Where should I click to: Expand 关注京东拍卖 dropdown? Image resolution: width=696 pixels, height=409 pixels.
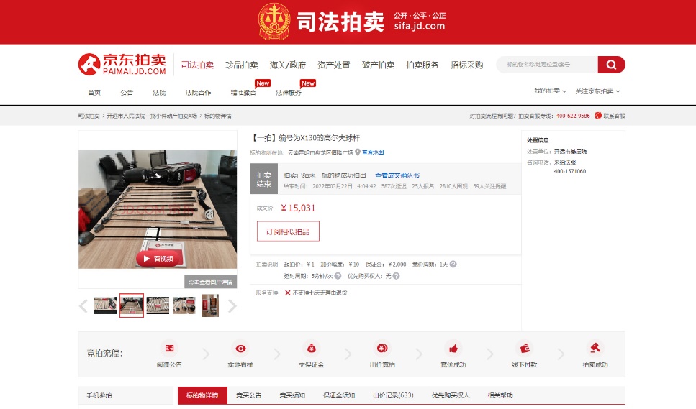(597, 91)
